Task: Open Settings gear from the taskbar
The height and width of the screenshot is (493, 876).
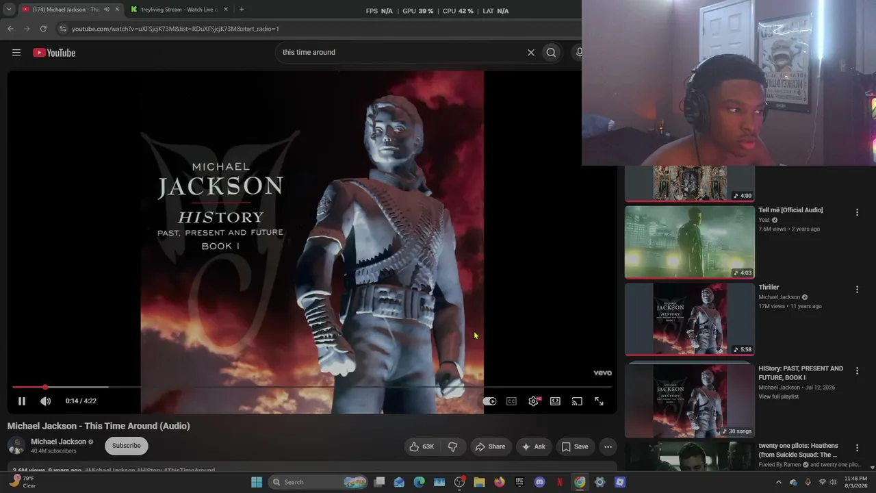Action: (x=600, y=482)
